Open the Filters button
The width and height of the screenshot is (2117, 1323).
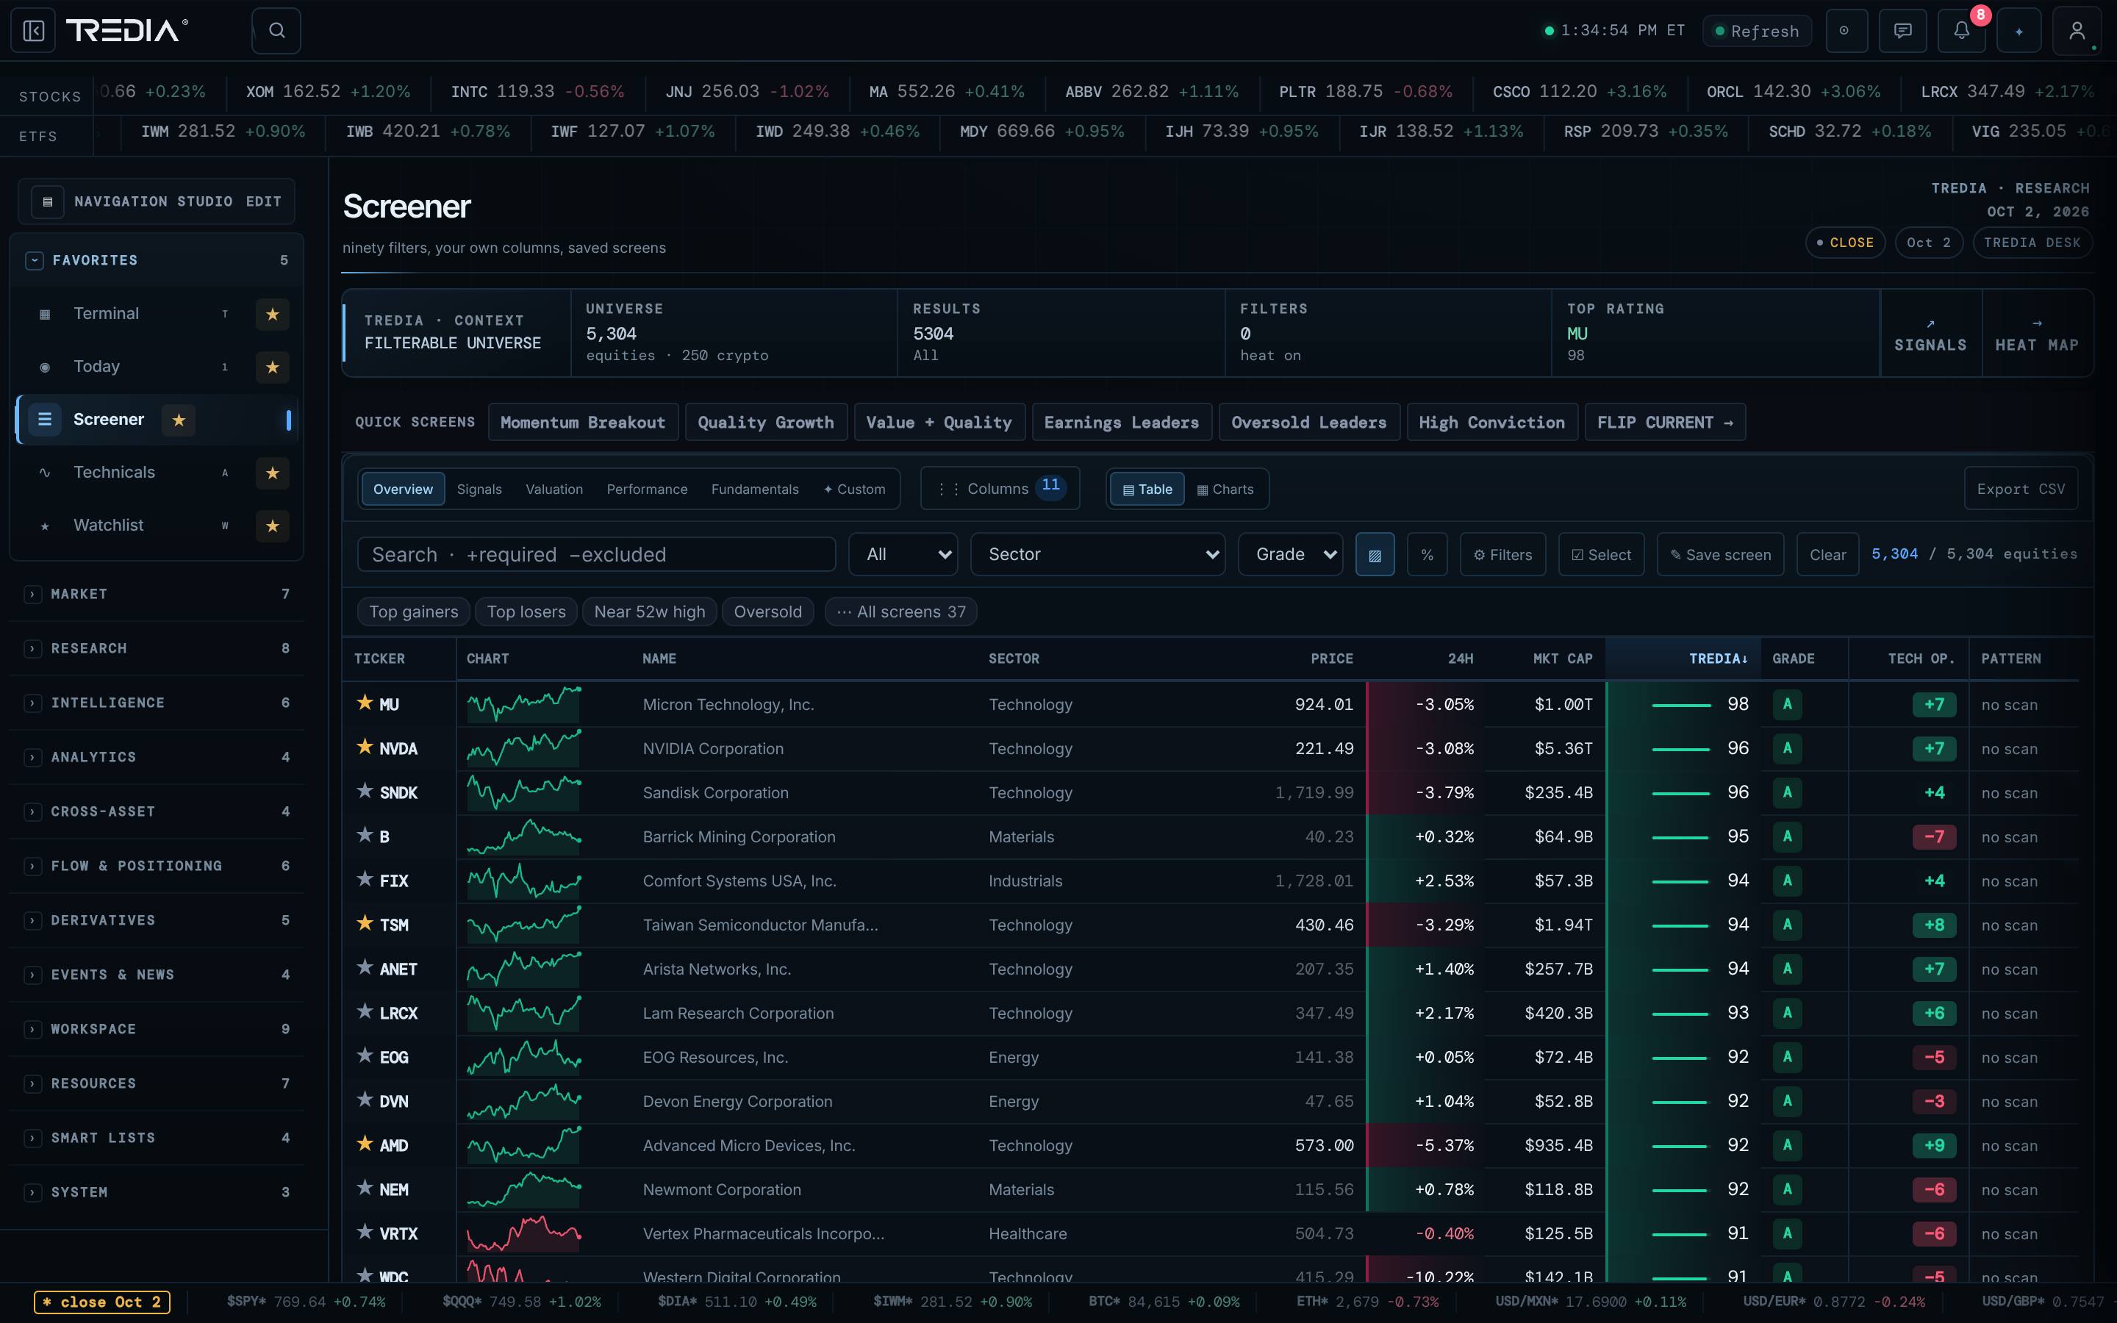[1503, 555]
